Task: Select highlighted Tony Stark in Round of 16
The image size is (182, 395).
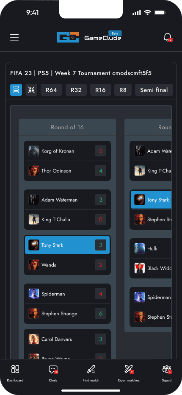Action: (67, 245)
